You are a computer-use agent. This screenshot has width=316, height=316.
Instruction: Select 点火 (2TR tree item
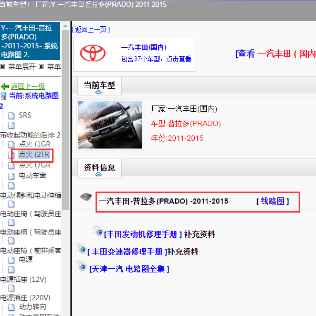click(x=34, y=154)
